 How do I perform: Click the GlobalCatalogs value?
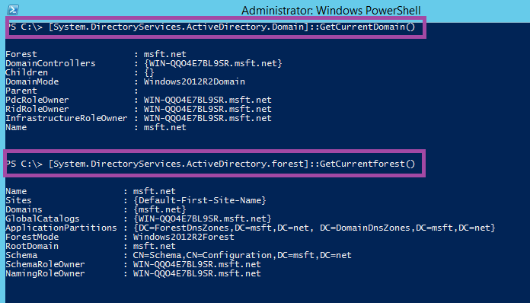point(202,218)
